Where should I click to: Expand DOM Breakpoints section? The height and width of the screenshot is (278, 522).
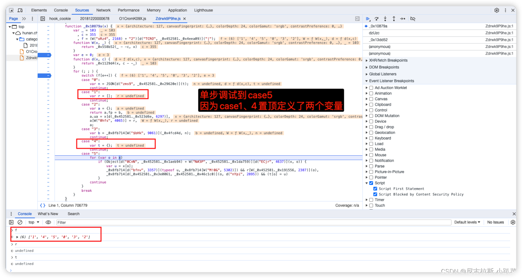(367, 67)
